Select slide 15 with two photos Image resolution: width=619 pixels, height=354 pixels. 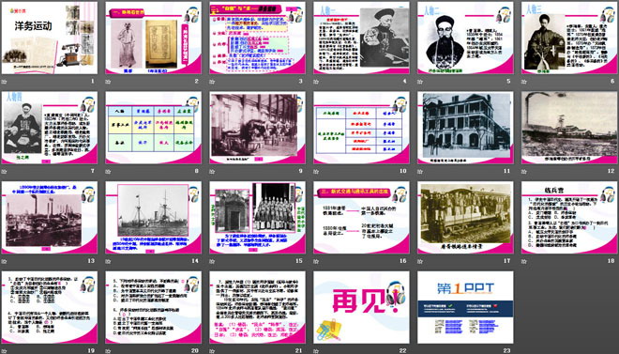tap(257, 217)
